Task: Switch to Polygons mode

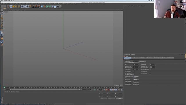Action: coord(2,27)
